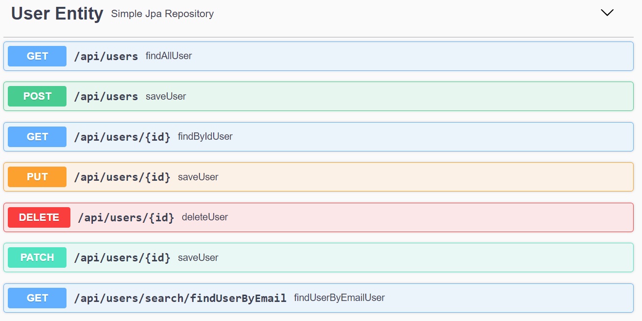Click the POST method badge for saveUser
Image resolution: width=642 pixels, height=321 pixels.
tap(37, 96)
